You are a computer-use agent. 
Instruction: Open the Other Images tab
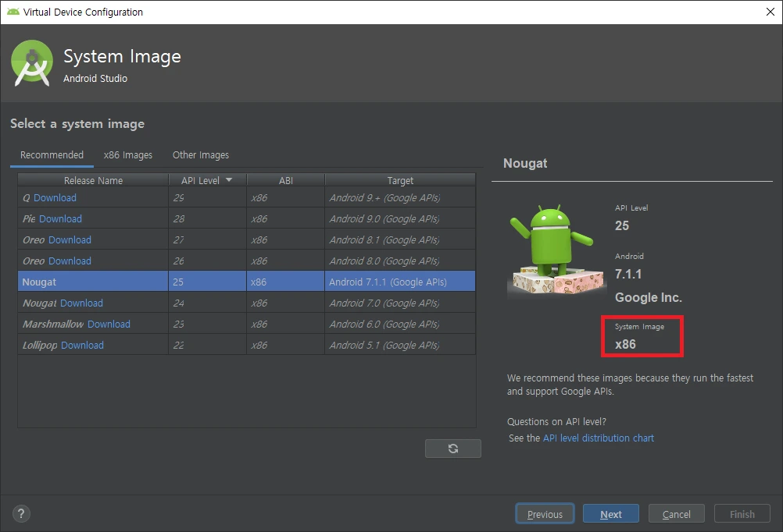(x=201, y=155)
